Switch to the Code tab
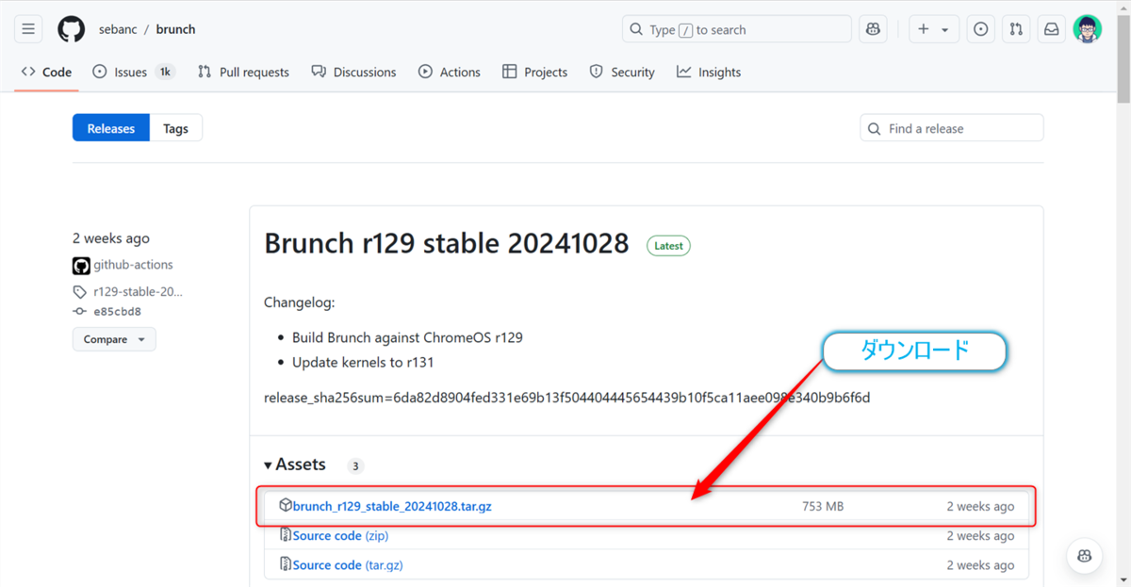 coord(46,72)
